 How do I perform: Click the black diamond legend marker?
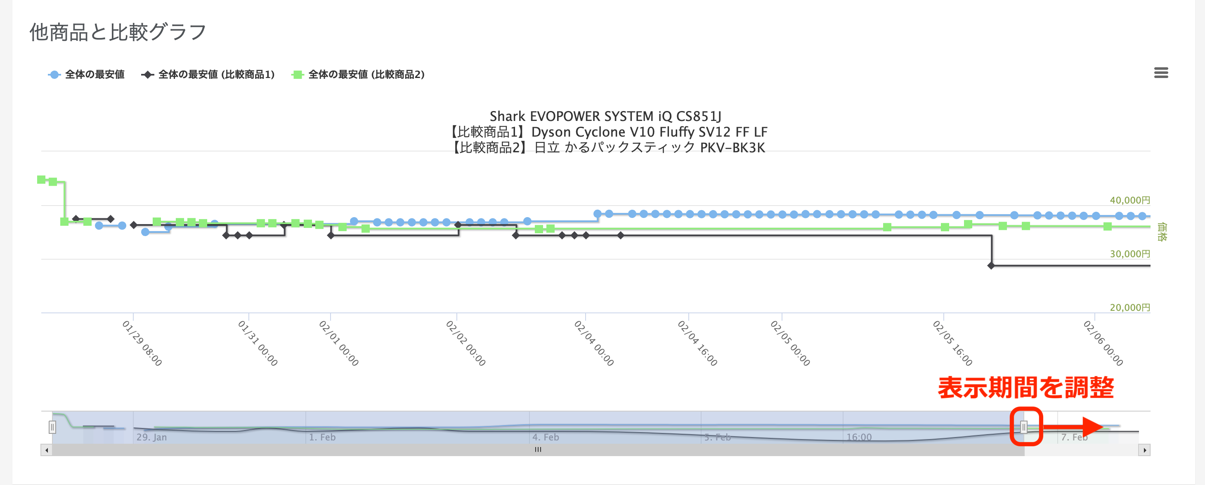point(148,75)
